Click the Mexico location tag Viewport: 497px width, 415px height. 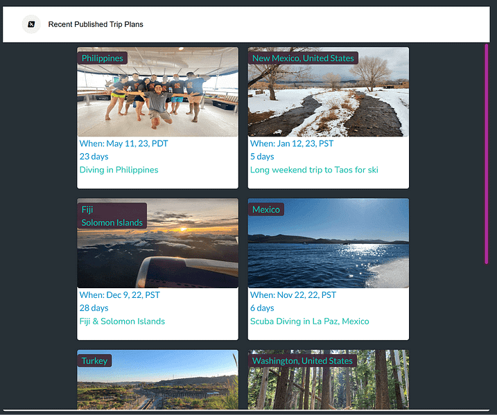coord(266,210)
